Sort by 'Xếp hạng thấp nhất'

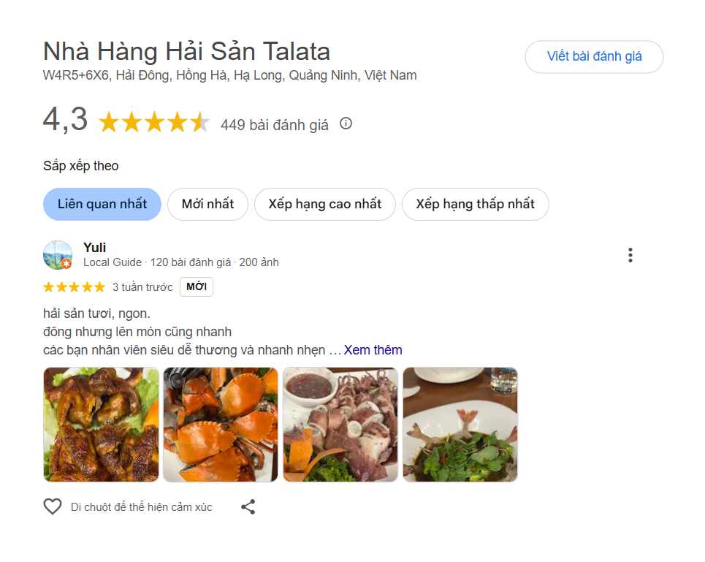475,204
